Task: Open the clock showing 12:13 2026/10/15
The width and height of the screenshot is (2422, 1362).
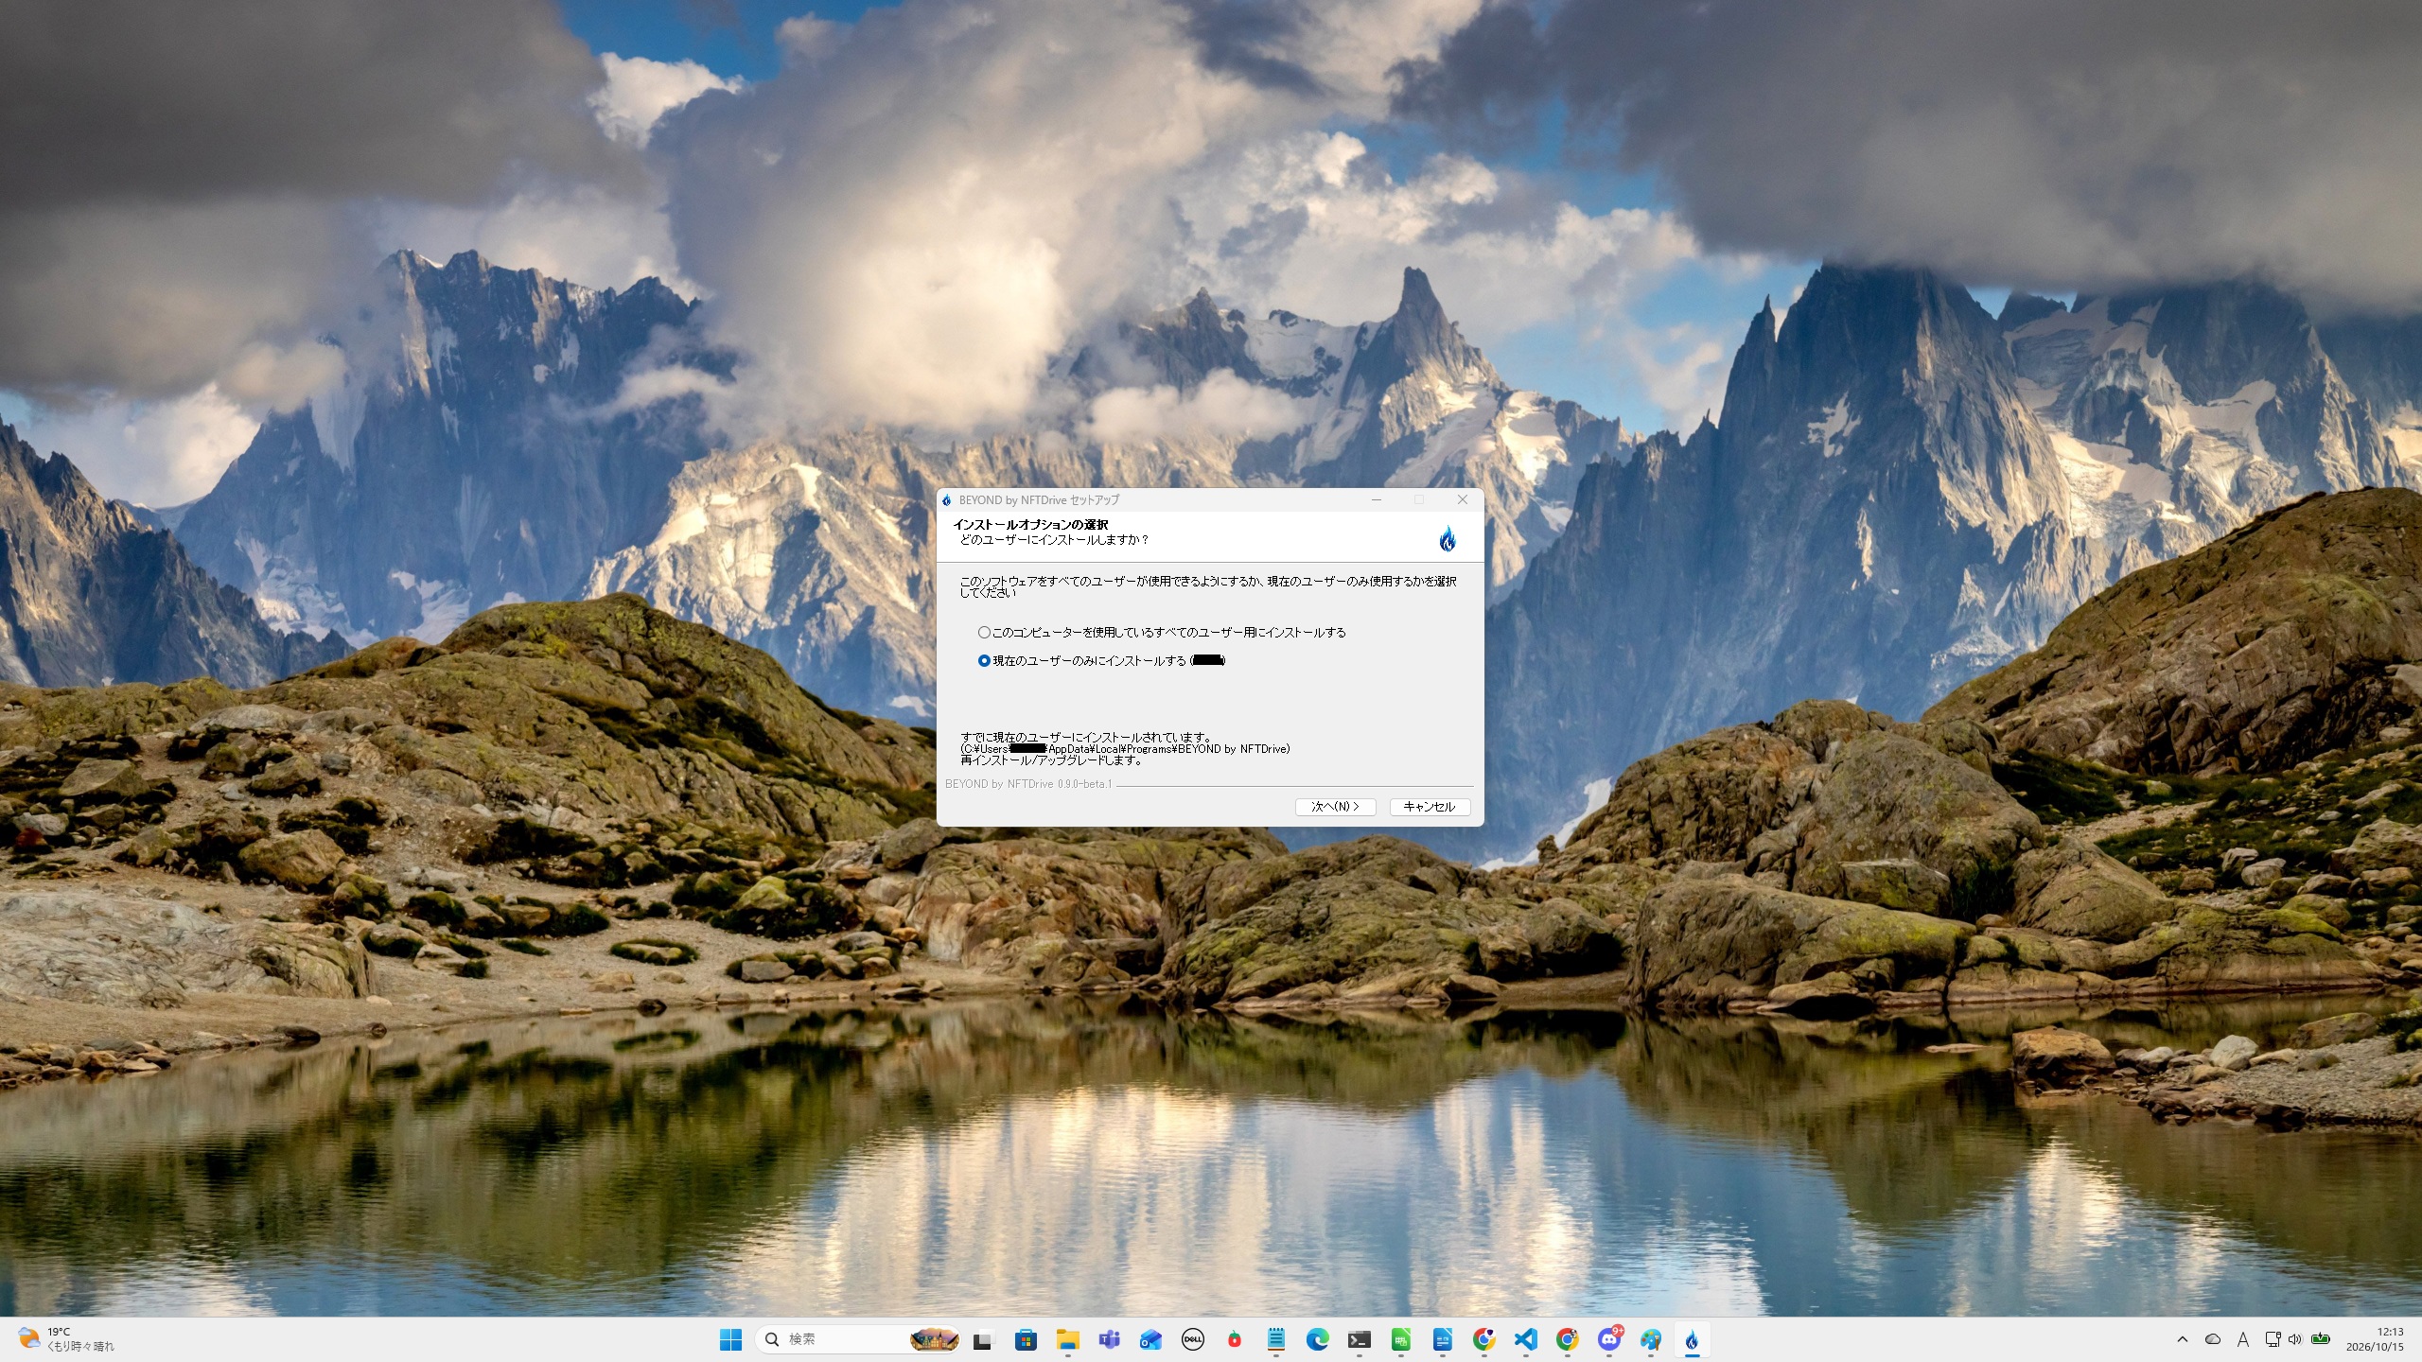Action: pyautogui.click(x=2375, y=1339)
